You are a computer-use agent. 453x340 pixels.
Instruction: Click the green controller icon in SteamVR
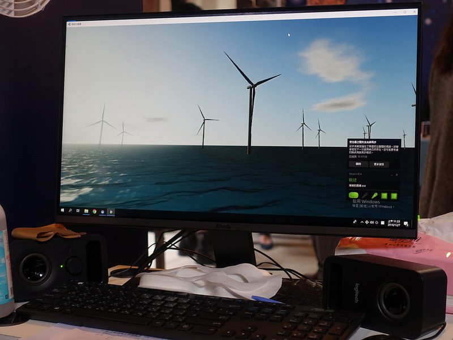(375, 195)
